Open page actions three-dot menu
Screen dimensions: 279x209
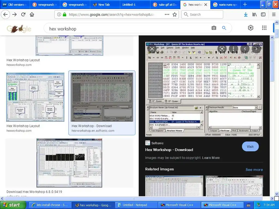(x=167, y=14)
